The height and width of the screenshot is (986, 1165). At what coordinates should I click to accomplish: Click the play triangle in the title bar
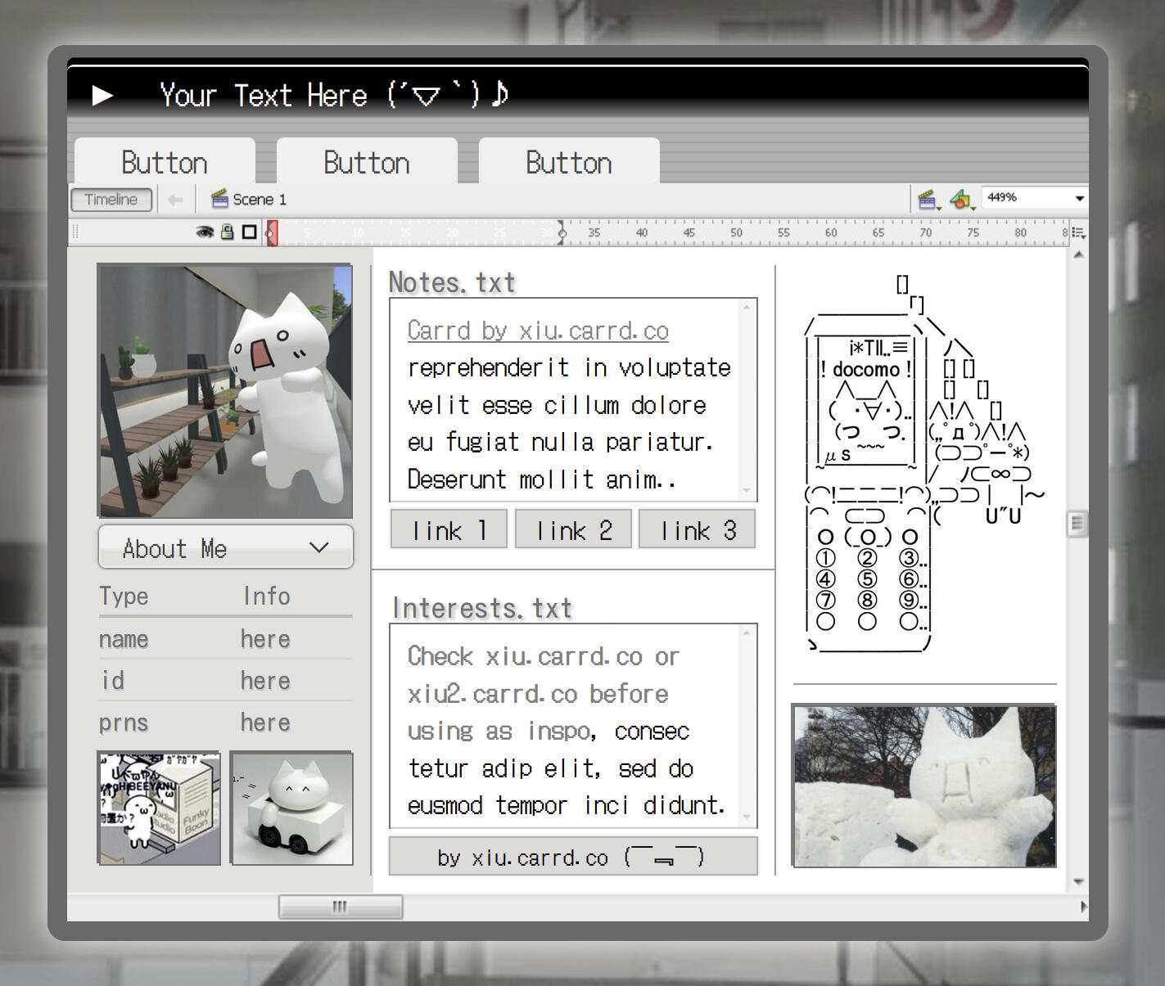102,96
